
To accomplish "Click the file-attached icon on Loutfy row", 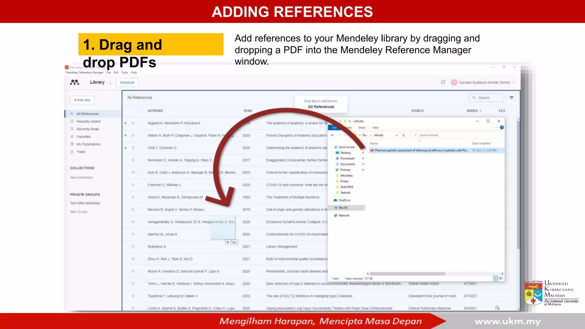I will pyautogui.click(x=497, y=308).
